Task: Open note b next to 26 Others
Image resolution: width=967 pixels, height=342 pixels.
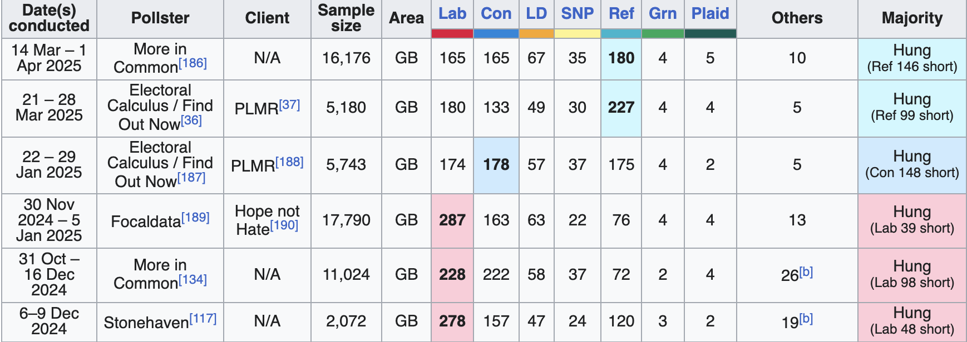Action: pyautogui.click(x=806, y=272)
